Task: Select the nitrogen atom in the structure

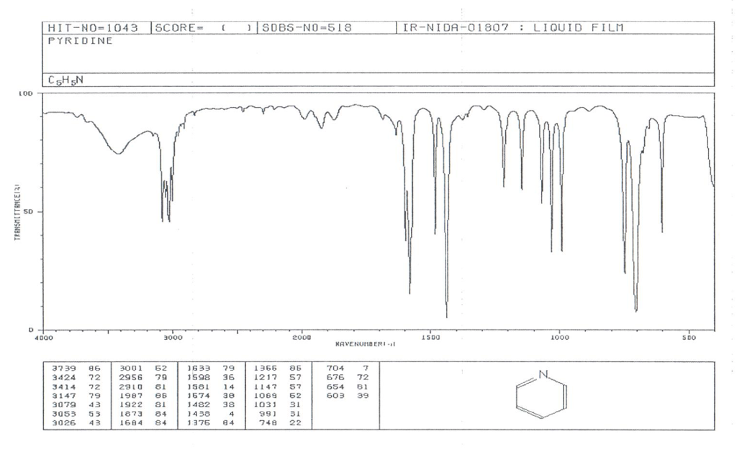Action: point(543,374)
